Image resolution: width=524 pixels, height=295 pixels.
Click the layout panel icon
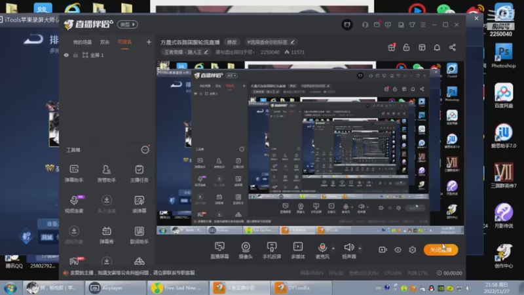coord(422,47)
